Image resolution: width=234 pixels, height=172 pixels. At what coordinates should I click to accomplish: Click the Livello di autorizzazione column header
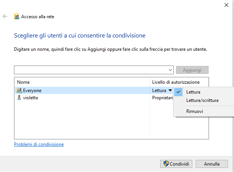176,82
